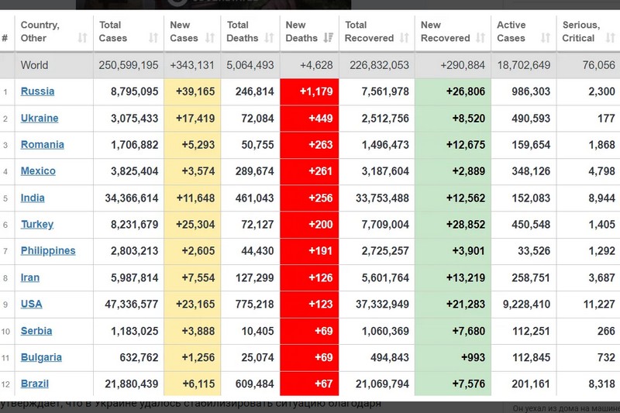620x413 pixels.
Task: Select India new recovered +12,562 cell
Action: tap(453, 198)
